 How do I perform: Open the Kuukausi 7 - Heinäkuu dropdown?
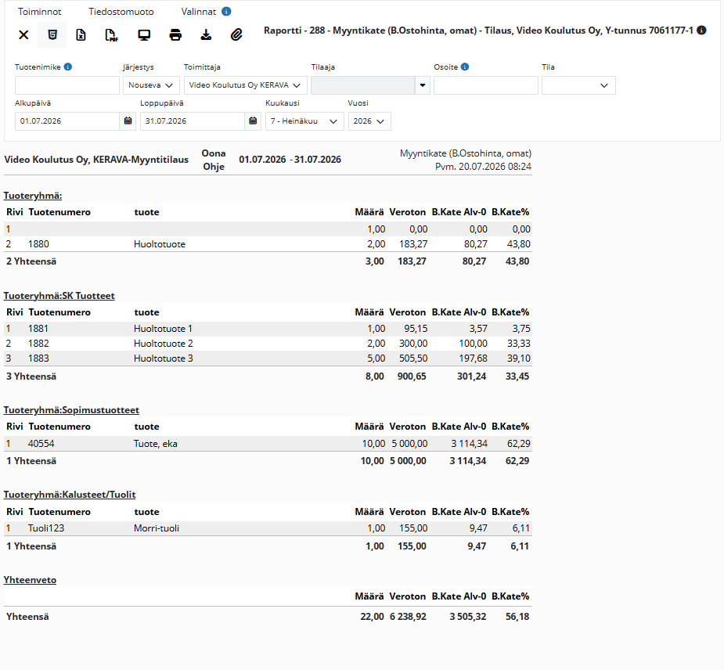pyautogui.click(x=304, y=121)
